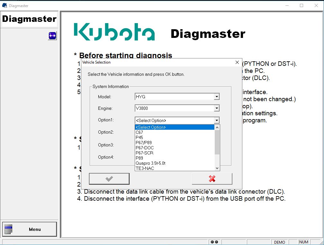Screen dimensions: 324x245
Task: Click the NUM status bar indicator
Action: point(303,242)
